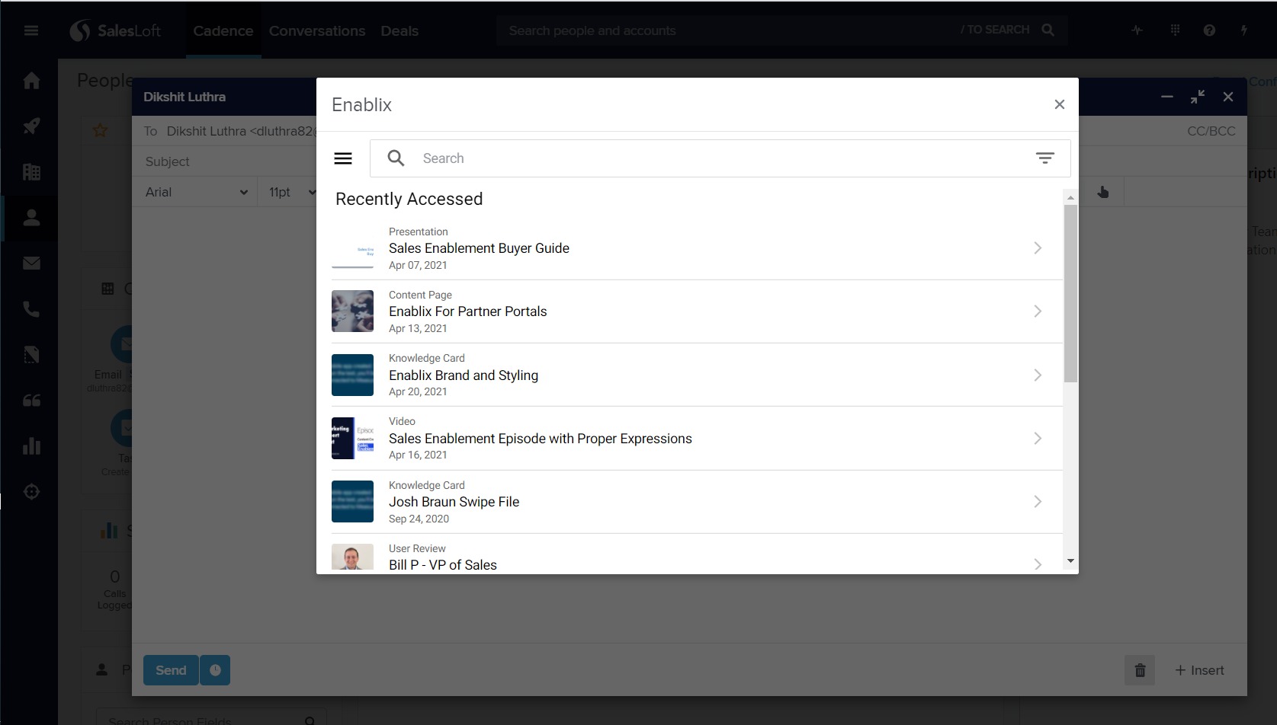Open the Analytics bar chart sidebar icon

pos(31,446)
